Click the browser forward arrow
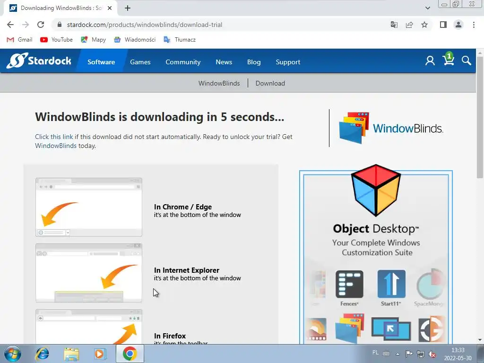The width and height of the screenshot is (484, 363). (26, 25)
